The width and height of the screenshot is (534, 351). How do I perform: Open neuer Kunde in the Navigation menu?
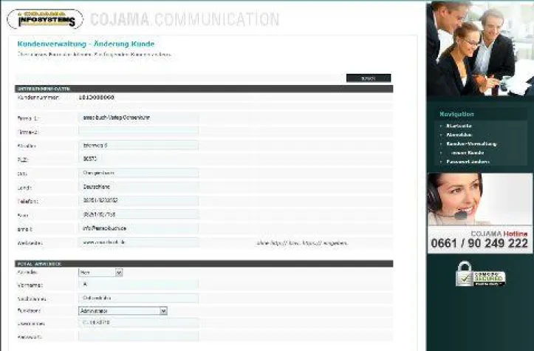click(468, 153)
